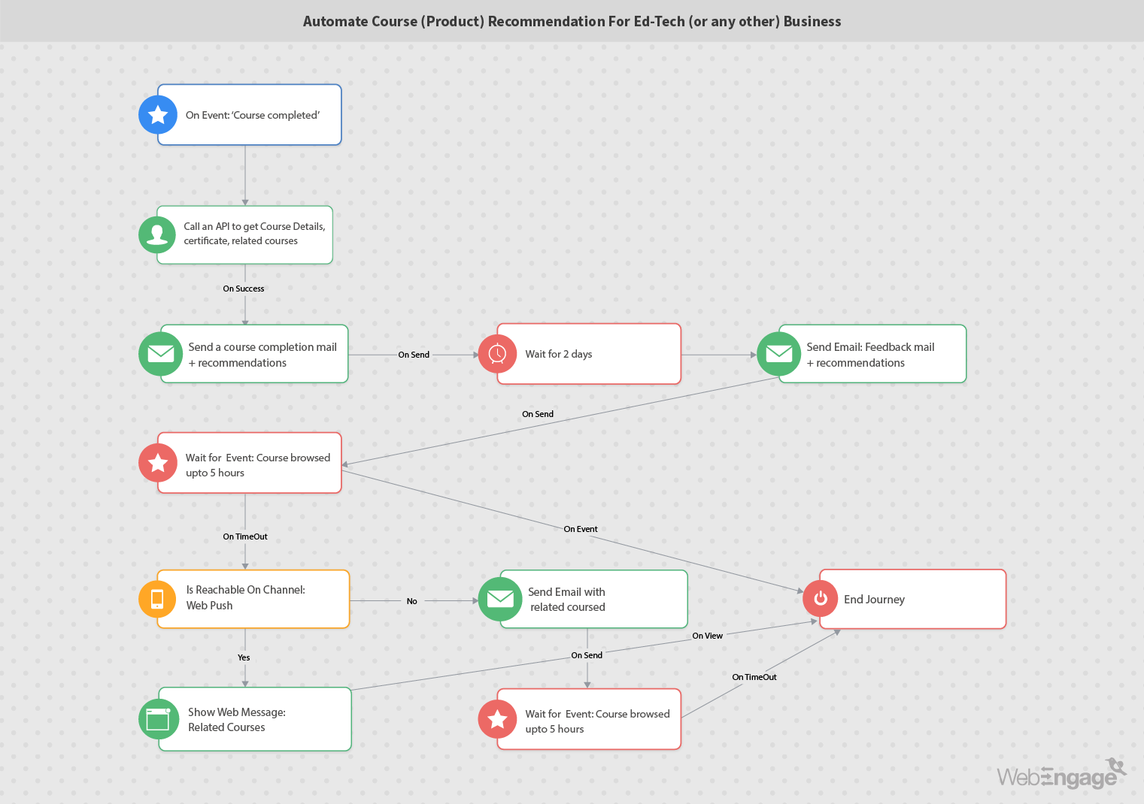Select the envelope icon on 'Send Email with related coursed'
1144x804 pixels.
tap(500, 599)
